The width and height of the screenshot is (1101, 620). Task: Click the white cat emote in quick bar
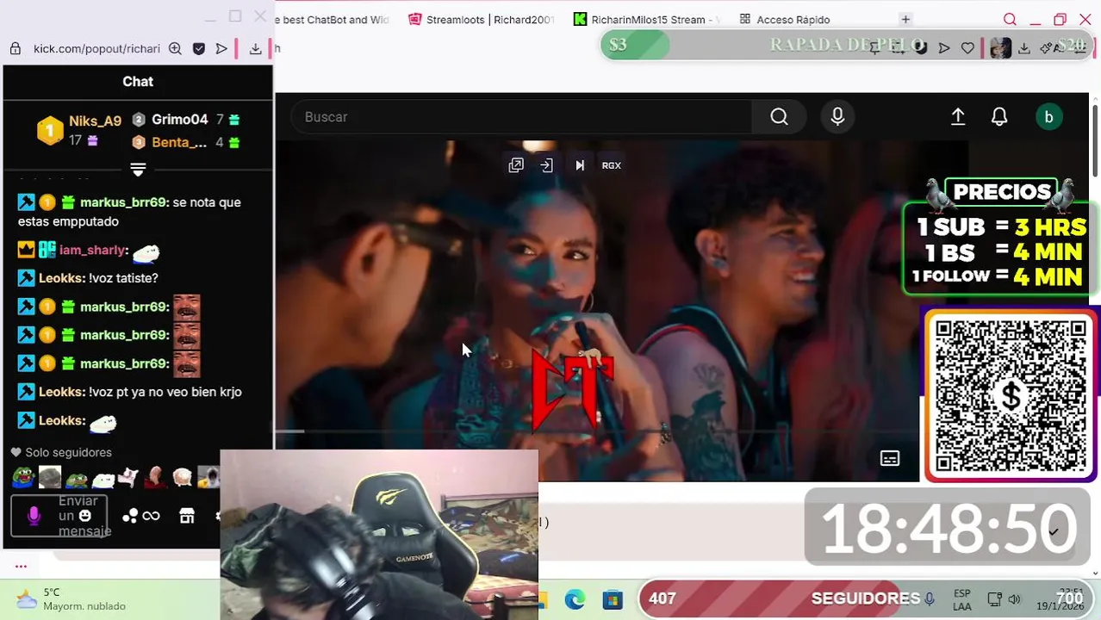pos(130,477)
